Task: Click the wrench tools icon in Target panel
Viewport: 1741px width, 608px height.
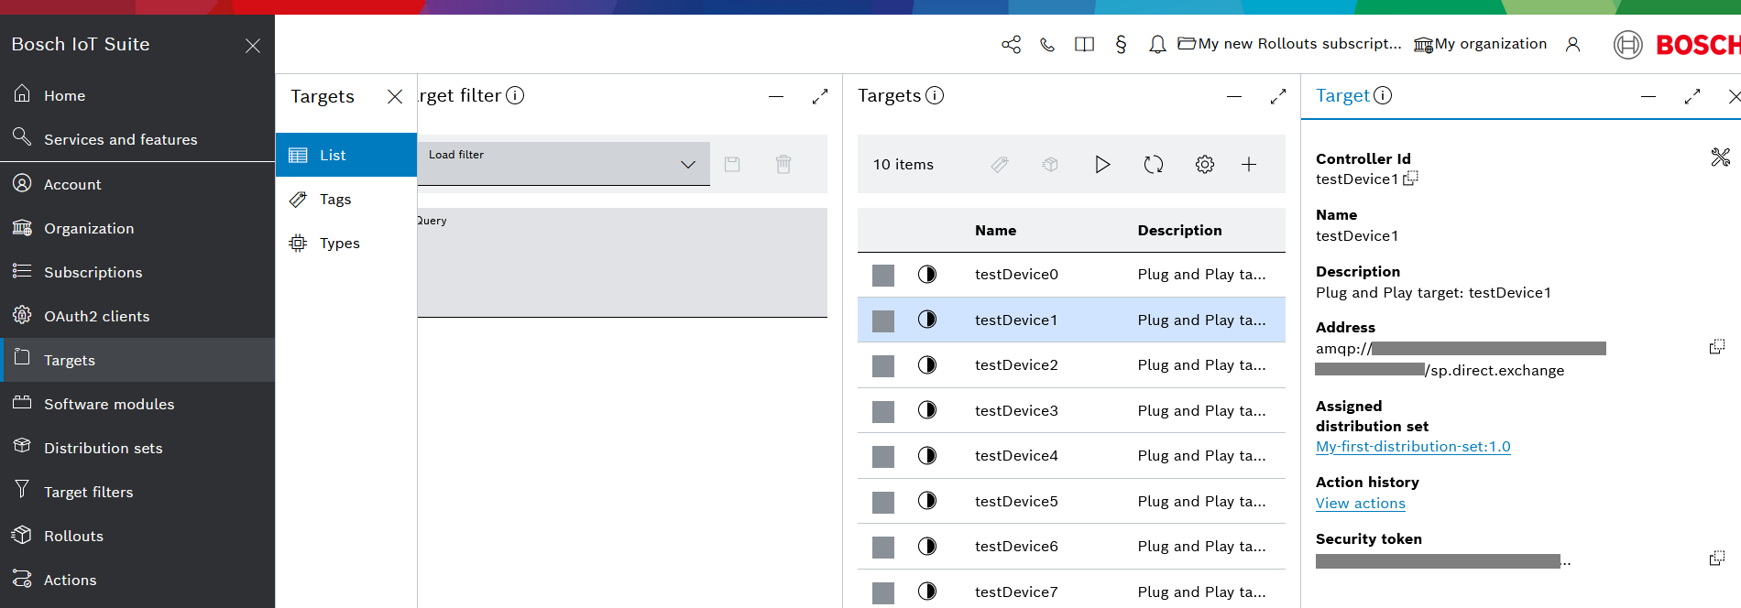Action: pyautogui.click(x=1720, y=157)
